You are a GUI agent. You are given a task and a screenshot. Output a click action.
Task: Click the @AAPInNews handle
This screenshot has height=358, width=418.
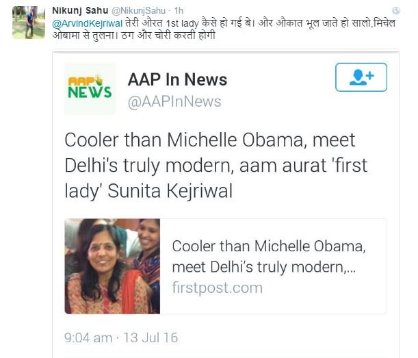tap(174, 101)
